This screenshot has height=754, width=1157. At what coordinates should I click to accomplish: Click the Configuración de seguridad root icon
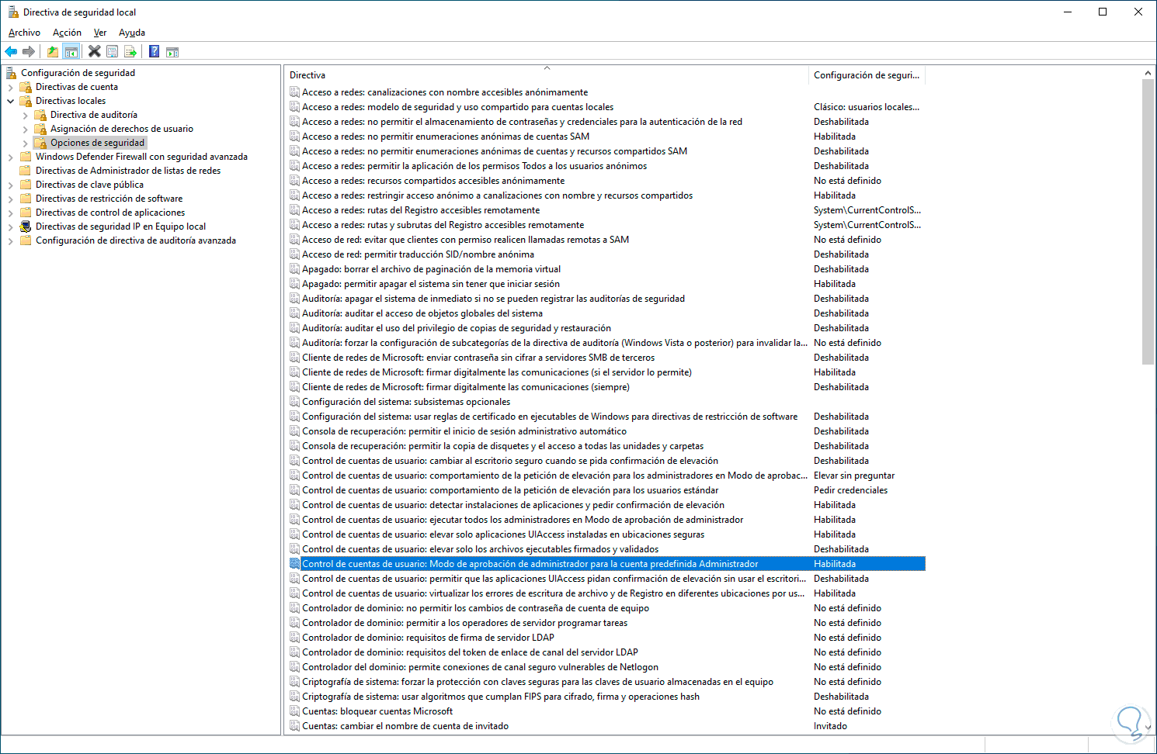[x=11, y=73]
